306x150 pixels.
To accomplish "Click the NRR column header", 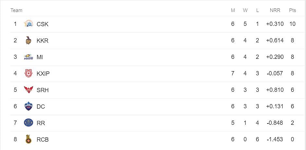I will pyautogui.click(x=275, y=10).
